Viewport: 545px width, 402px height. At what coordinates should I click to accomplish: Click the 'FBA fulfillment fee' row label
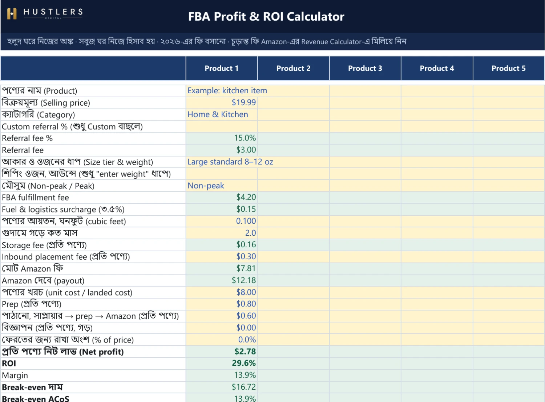35,198
